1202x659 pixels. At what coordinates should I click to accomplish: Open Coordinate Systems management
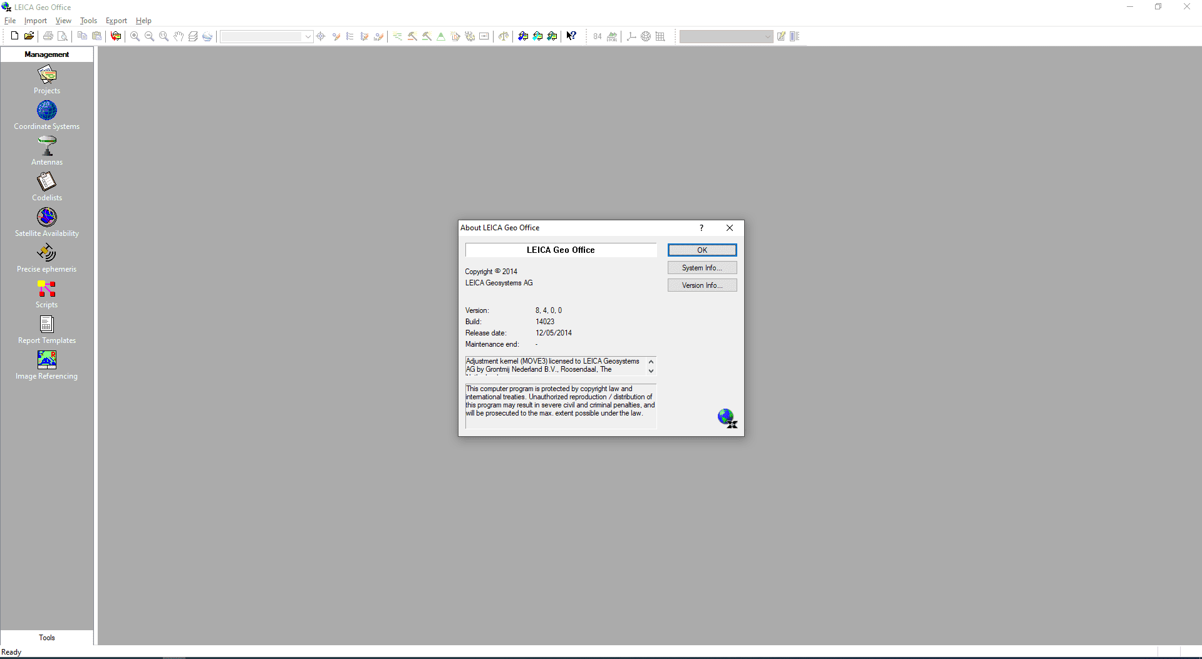[47, 116]
